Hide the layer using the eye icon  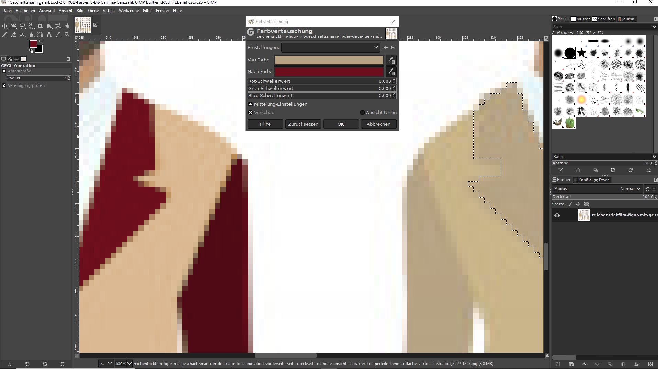557,215
